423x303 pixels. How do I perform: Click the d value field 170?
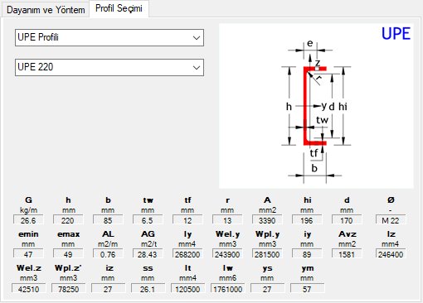[347, 220]
